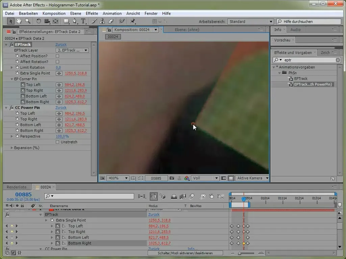Select the Zoom magnifier tool
Image resolution: width=346 pixels, height=259 pixels.
pos(28,21)
